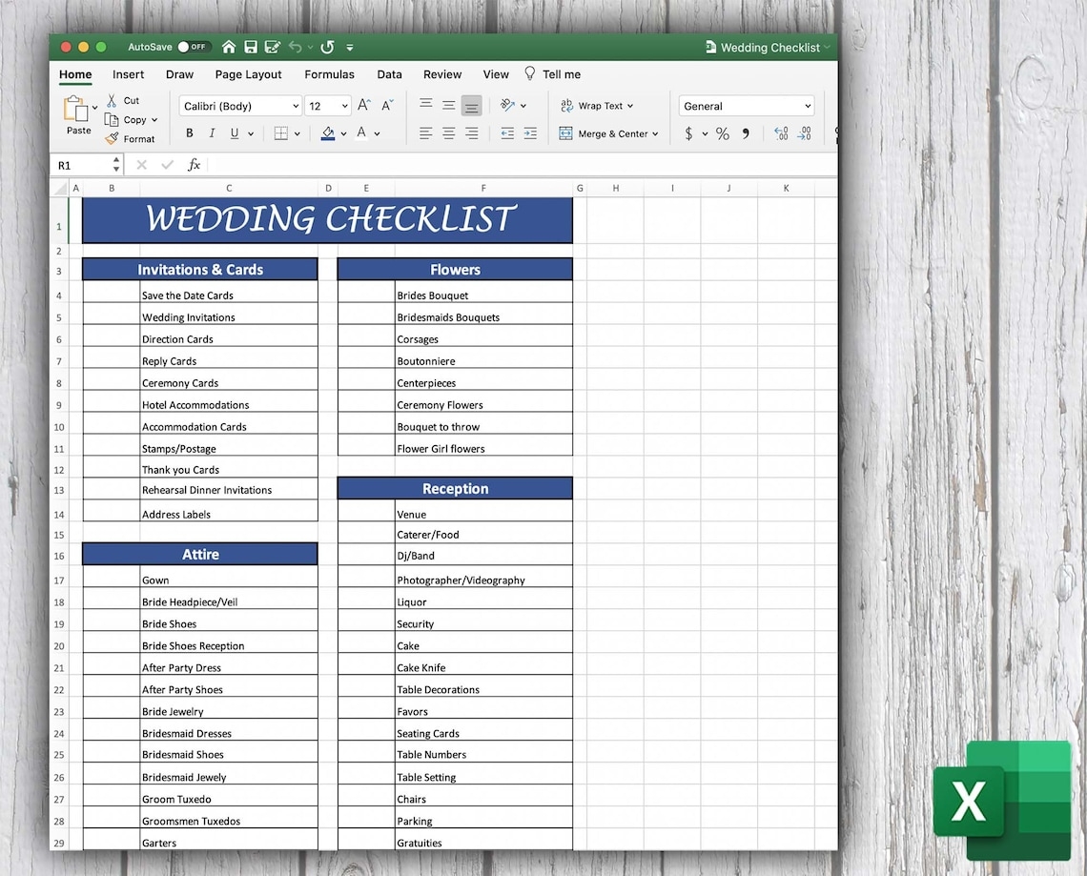Toggle the AutoSave switch

click(194, 47)
